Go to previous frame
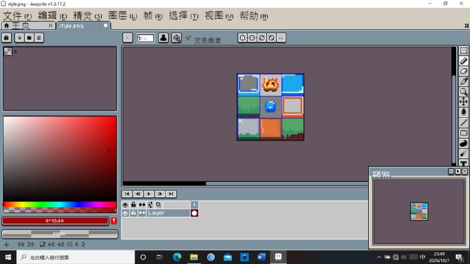470x264 pixels. (138, 194)
